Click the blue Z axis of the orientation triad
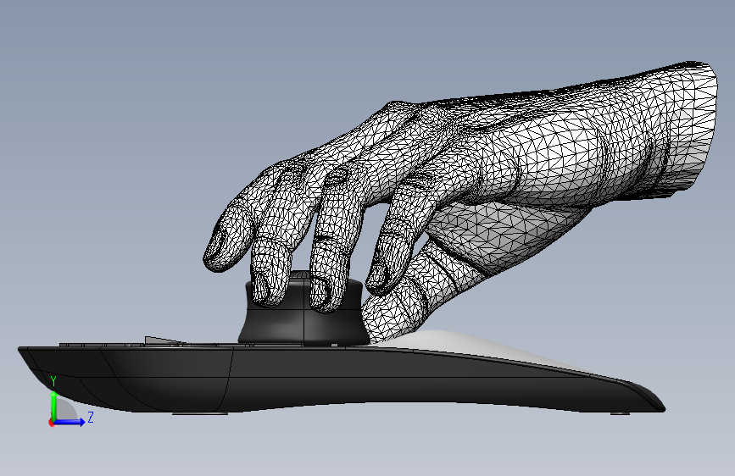 click(70, 422)
